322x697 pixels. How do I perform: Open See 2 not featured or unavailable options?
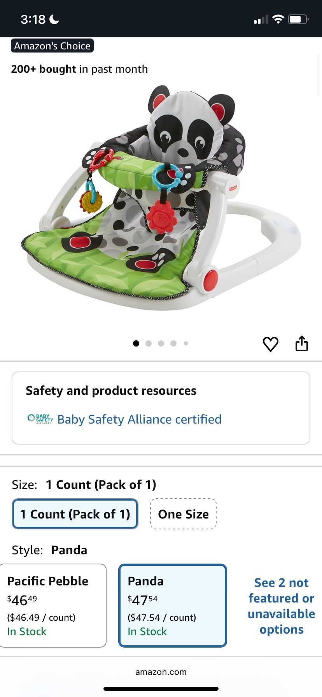click(281, 606)
